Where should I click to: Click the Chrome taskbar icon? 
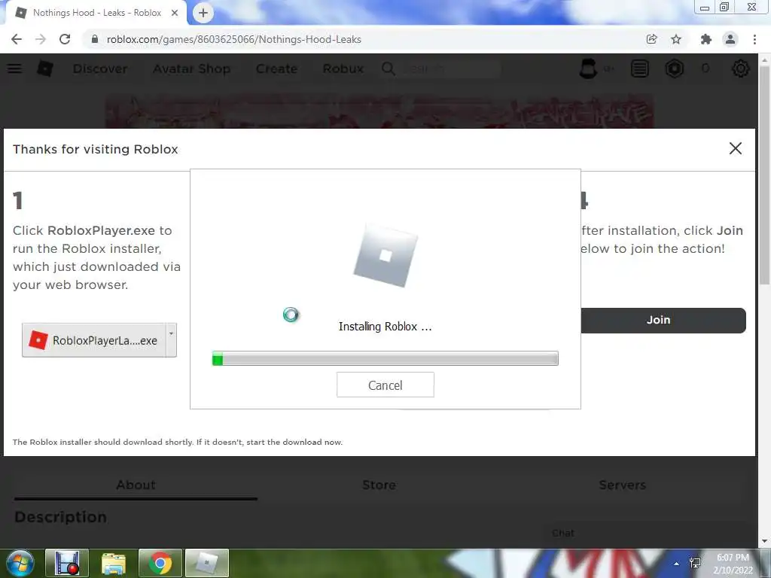pyautogui.click(x=160, y=563)
